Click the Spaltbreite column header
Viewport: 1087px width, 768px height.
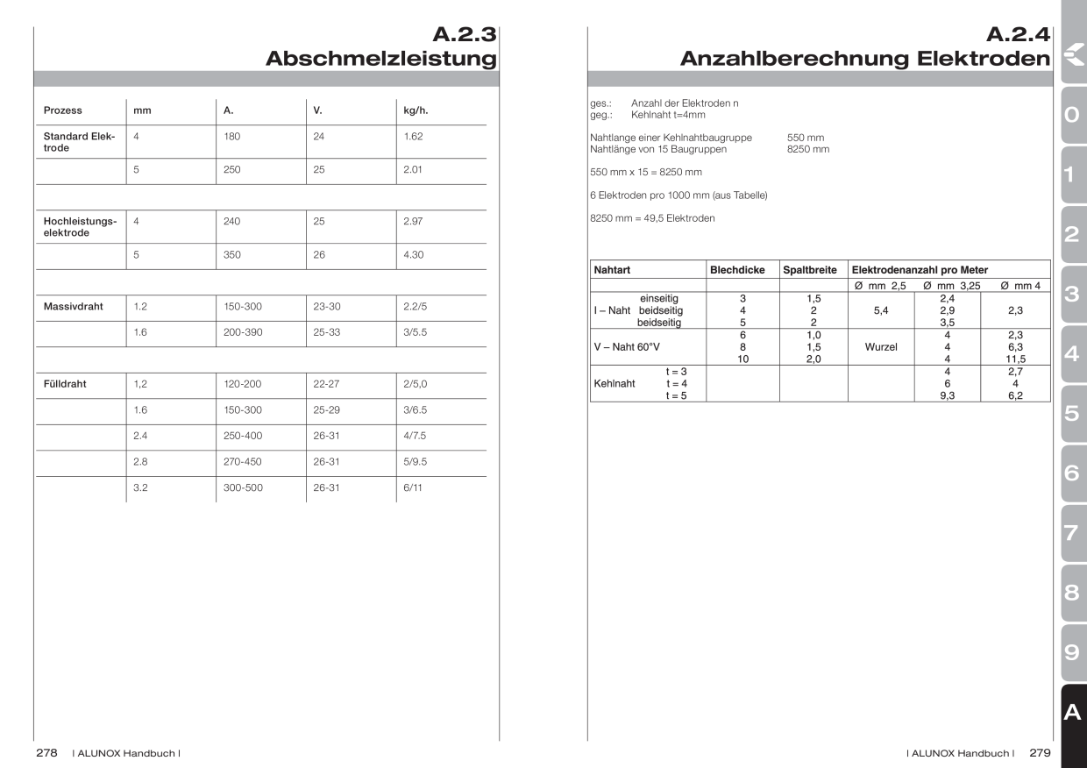tap(810, 271)
